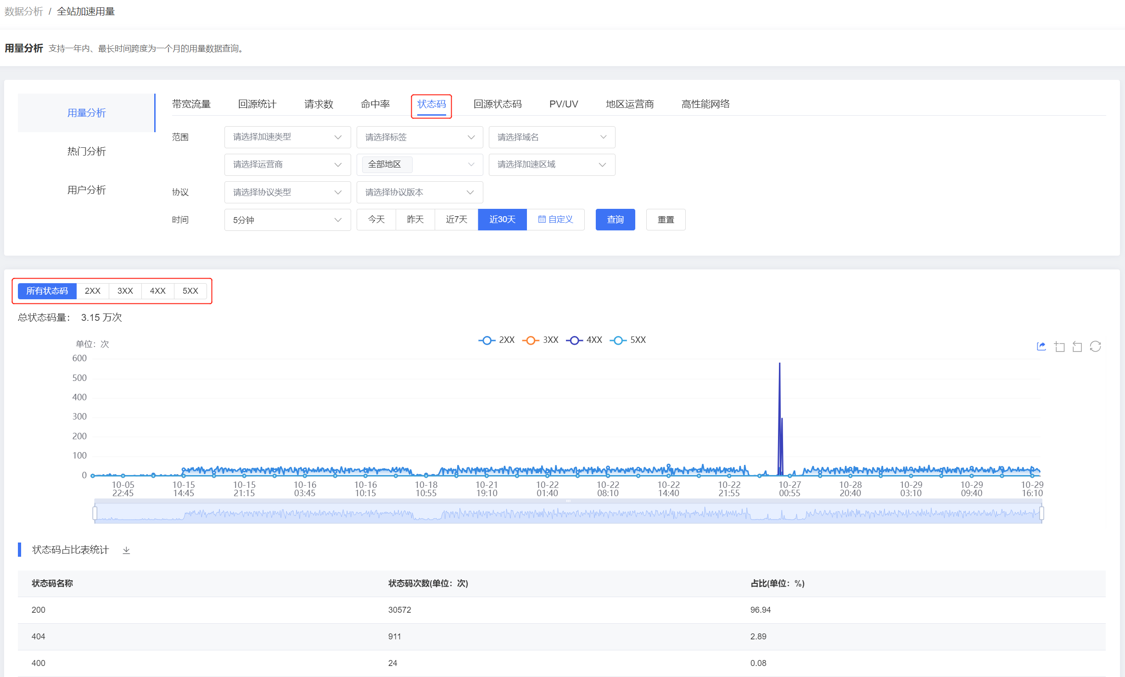This screenshot has height=677, width=1125.
Task: Switch to the 回源统计 tab
Action: 257,104
